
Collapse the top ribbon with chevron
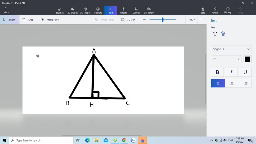point(251,10)
